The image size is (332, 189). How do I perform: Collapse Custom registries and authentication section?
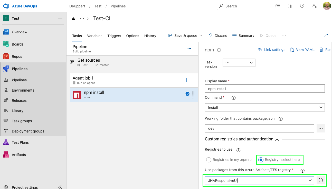(277, 139)
